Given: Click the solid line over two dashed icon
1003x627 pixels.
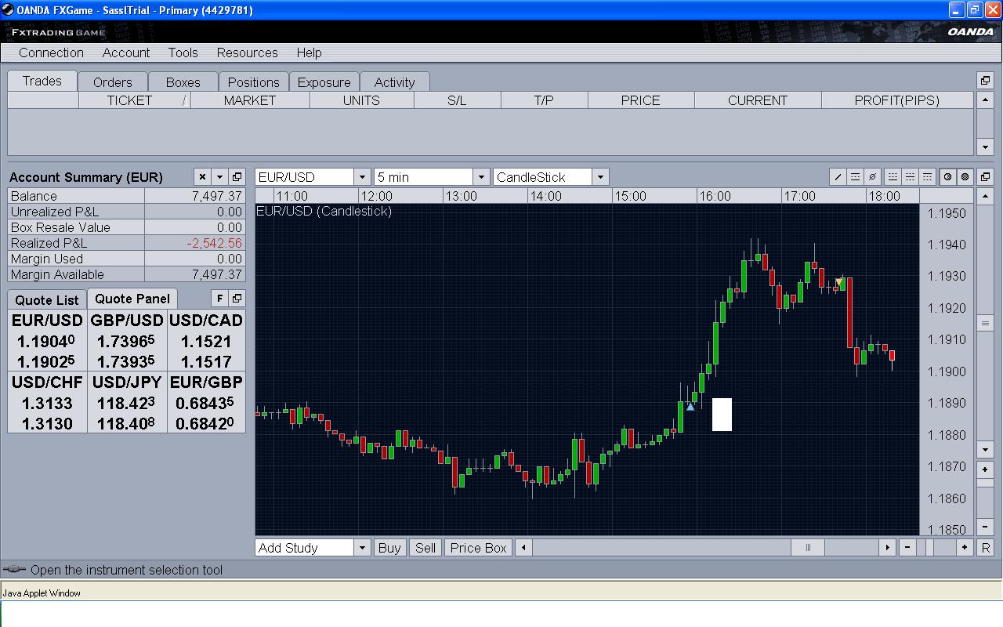Looking at the screenshot, I should pyautogui.click(x=927, y=177).
